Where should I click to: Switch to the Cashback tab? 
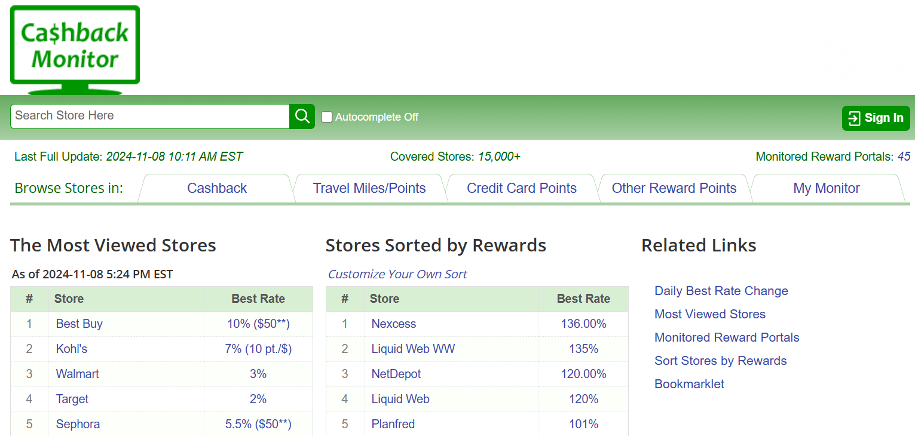coord(217,188)
